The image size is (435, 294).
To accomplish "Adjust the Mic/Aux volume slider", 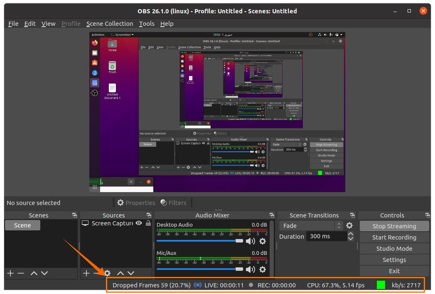I will 200,269.
